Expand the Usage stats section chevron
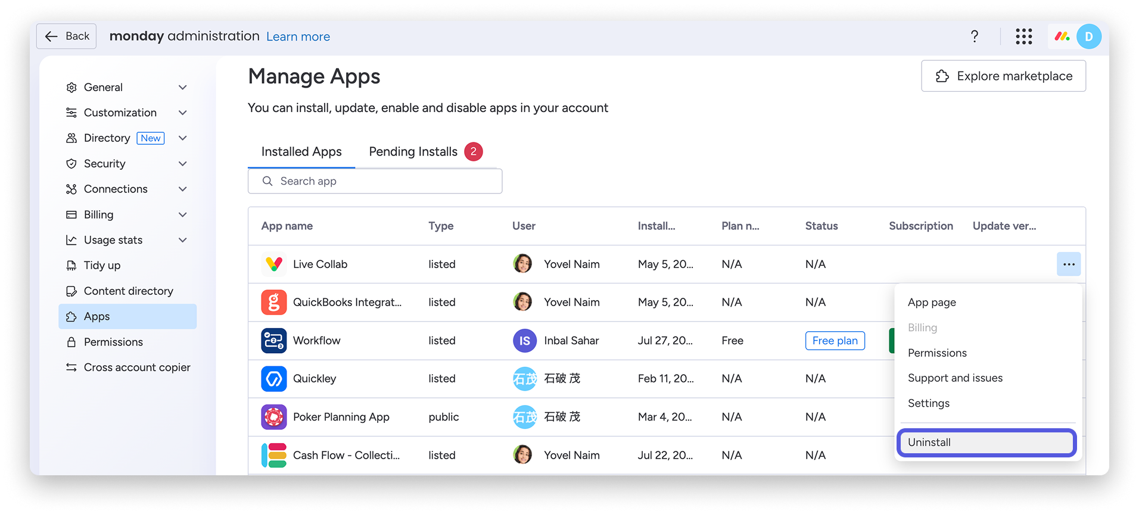 [183, 240]
